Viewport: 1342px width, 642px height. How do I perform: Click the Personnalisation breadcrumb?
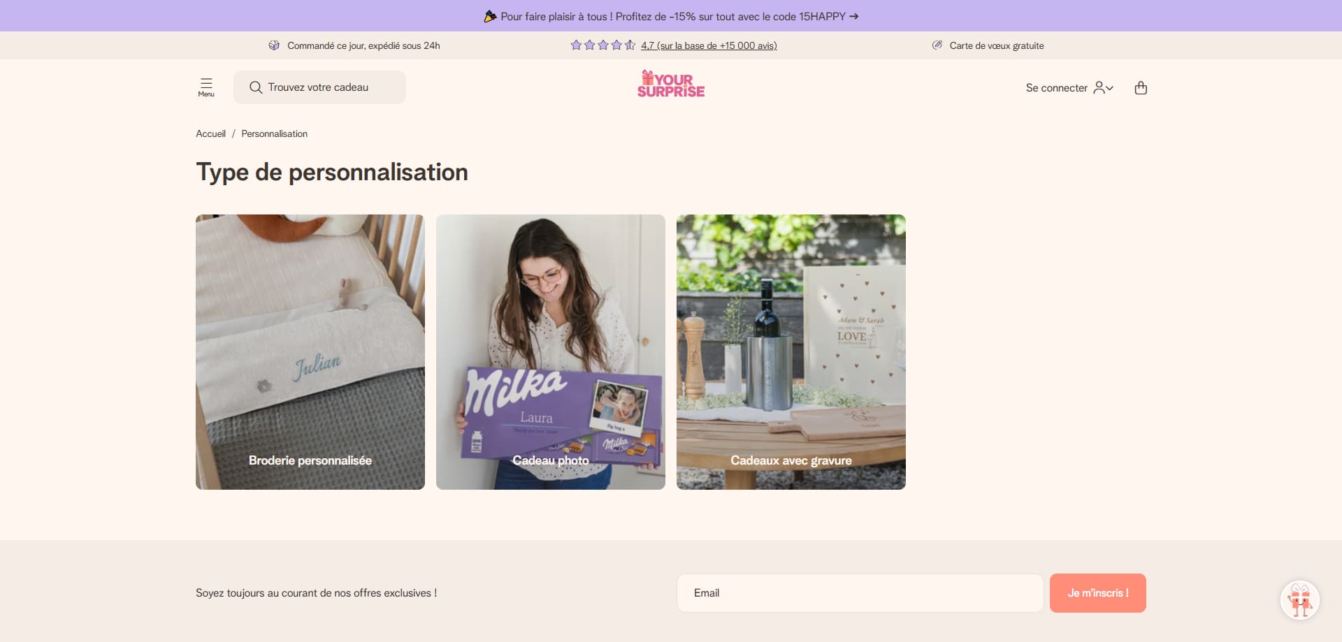click(x=275, y=133)
